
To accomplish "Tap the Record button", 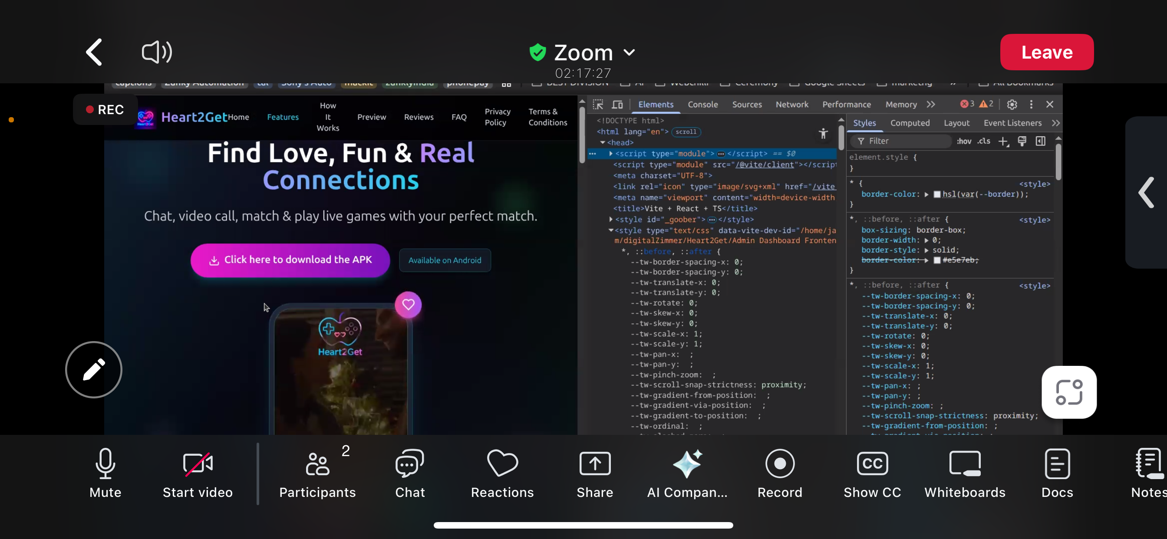I will (780, 473).
